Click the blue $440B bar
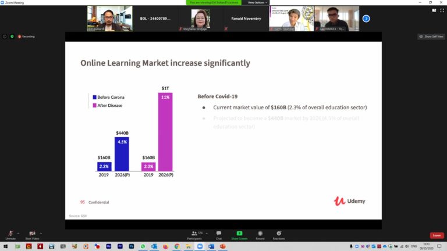The height and width of the screenshot is (251, 447). [x=122, y=154]
